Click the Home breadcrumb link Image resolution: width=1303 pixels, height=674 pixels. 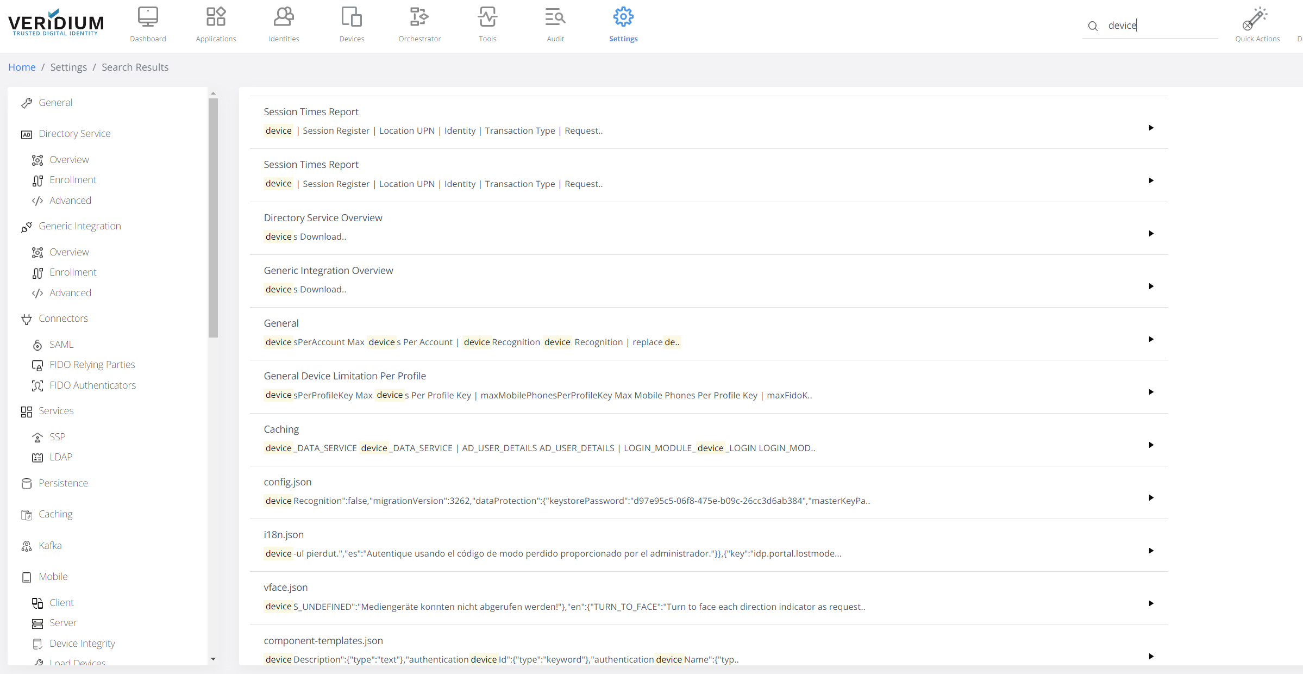[22, 67]
